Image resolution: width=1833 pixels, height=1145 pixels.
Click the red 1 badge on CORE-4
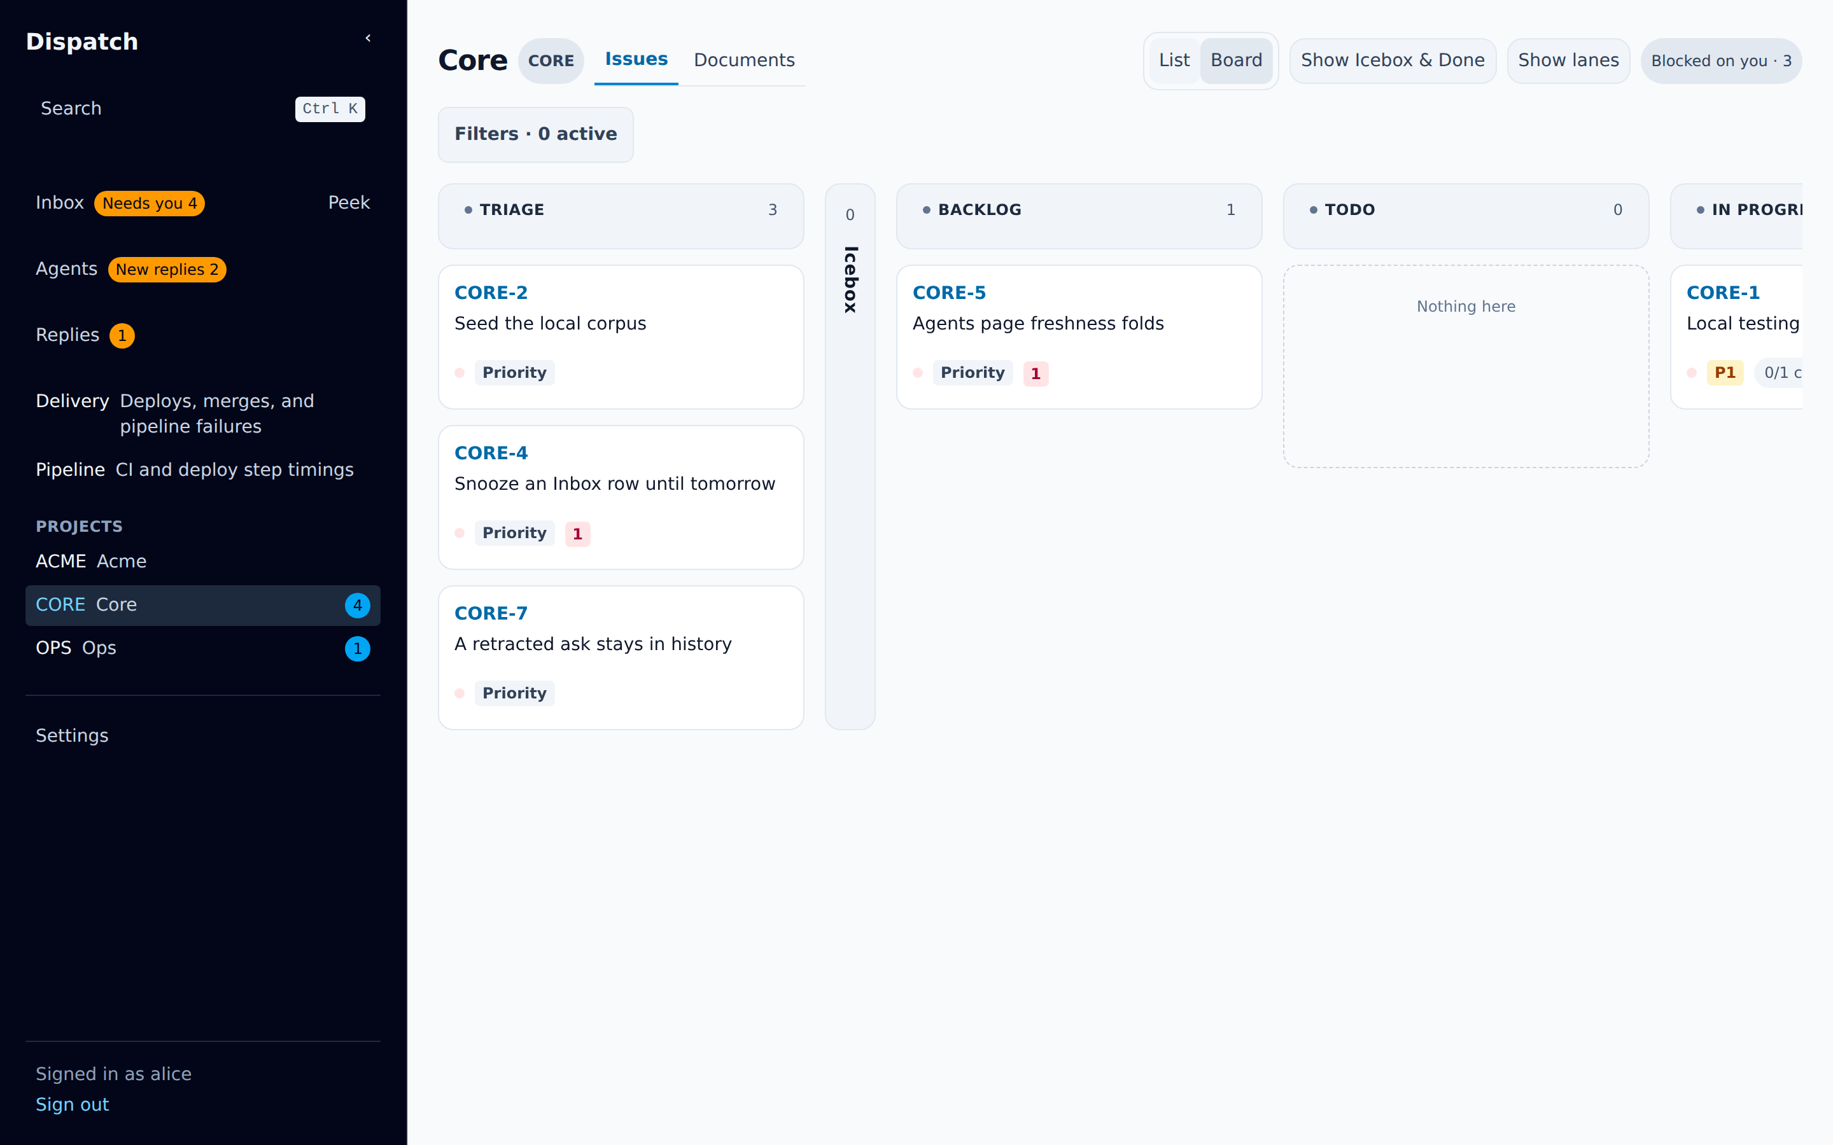coord(577,534)
